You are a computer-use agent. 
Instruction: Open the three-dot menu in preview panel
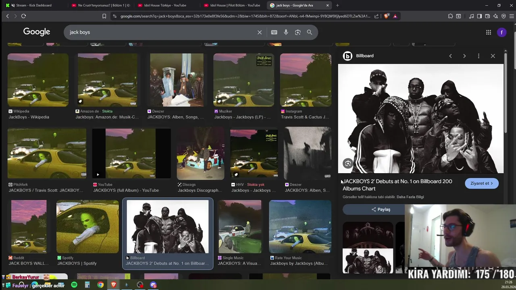tap(479, 56)
